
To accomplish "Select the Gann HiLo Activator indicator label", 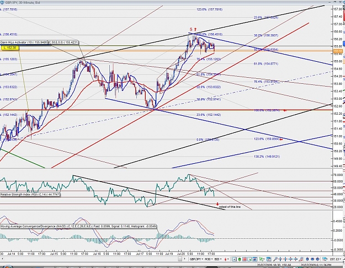I will [24, 42].
